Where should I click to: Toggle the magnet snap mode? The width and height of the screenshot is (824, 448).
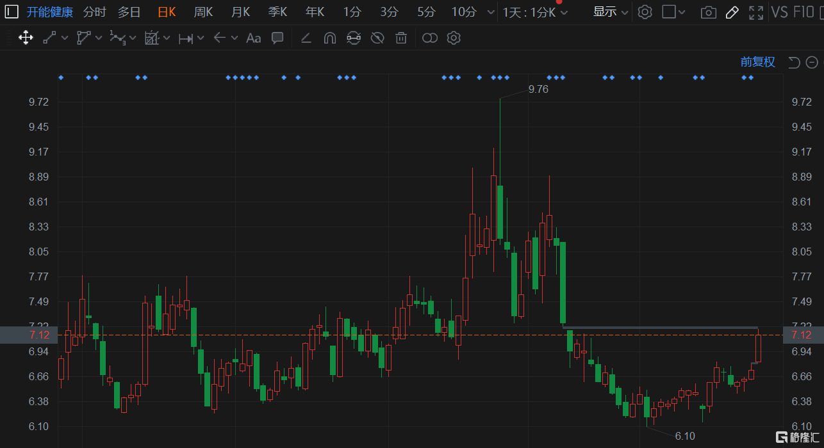329,38
